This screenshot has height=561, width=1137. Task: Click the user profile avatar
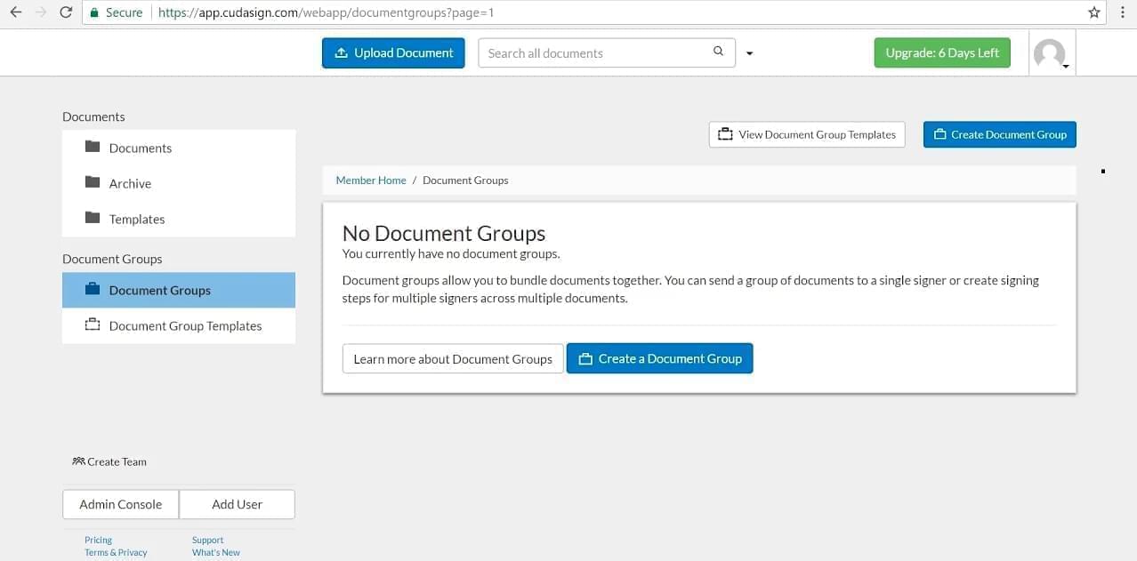1050,54
